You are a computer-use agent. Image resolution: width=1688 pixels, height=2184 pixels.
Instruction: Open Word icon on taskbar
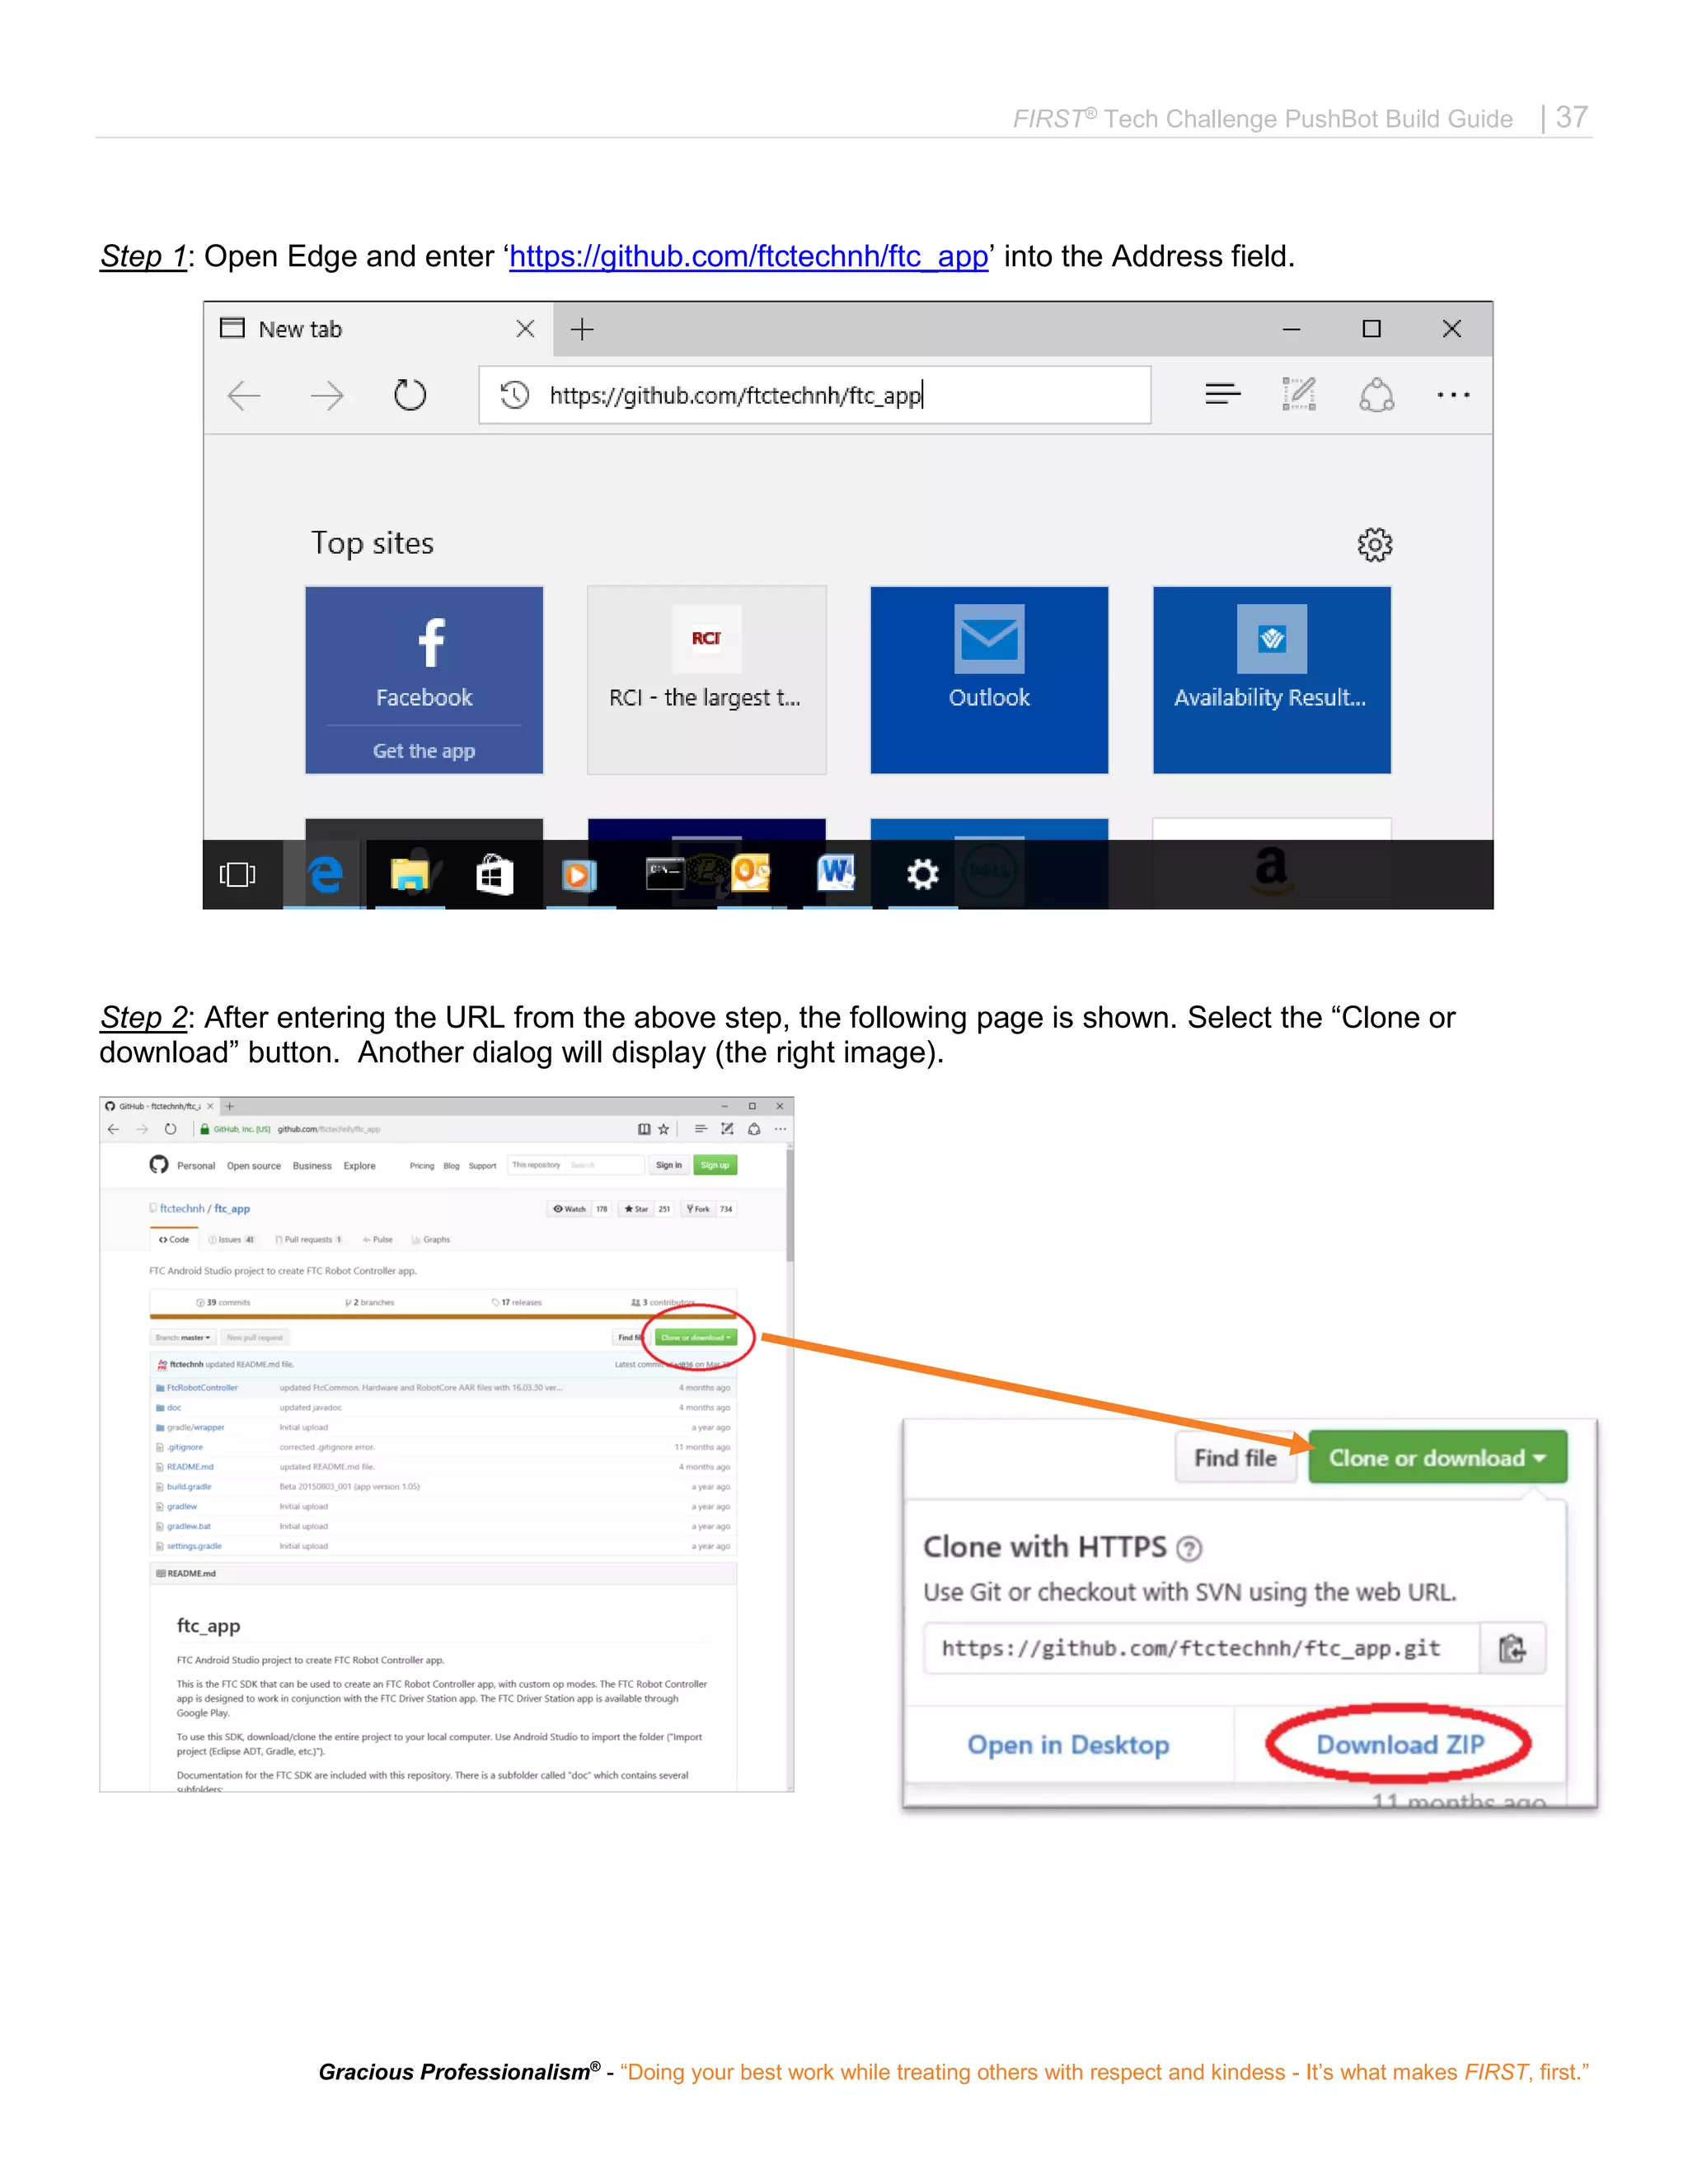(x=836, y=873)
